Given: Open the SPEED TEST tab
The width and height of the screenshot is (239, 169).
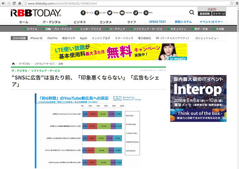Looking at the screenshot, I should (158, 22).
